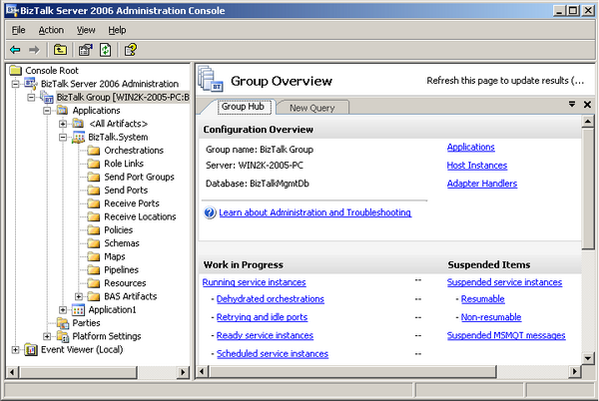
Task: Open the Properties toolbar icon
Action: point(86,50)
